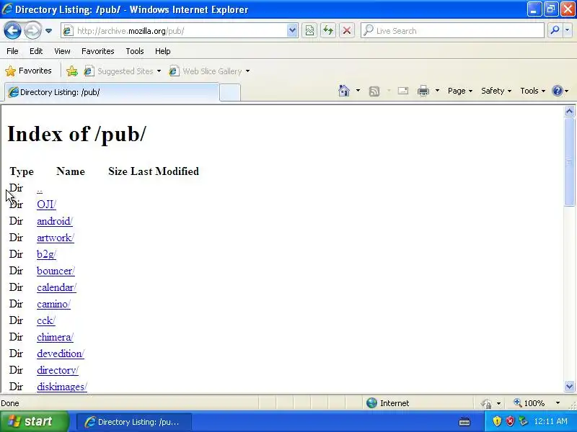Open the Tools command bar menu
Image resolution: width=577 pixels, height=432 pixels.
[532, 91]
